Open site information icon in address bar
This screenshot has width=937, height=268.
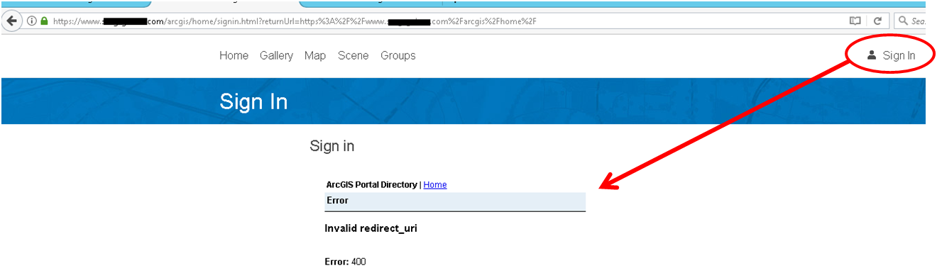tap(32, 21)
